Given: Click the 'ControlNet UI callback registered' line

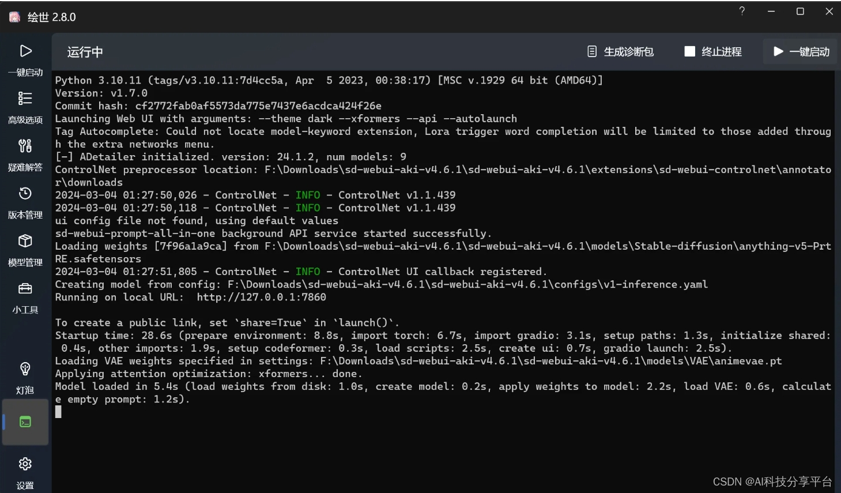Looking at the screenshot, I should pos(301,272).
